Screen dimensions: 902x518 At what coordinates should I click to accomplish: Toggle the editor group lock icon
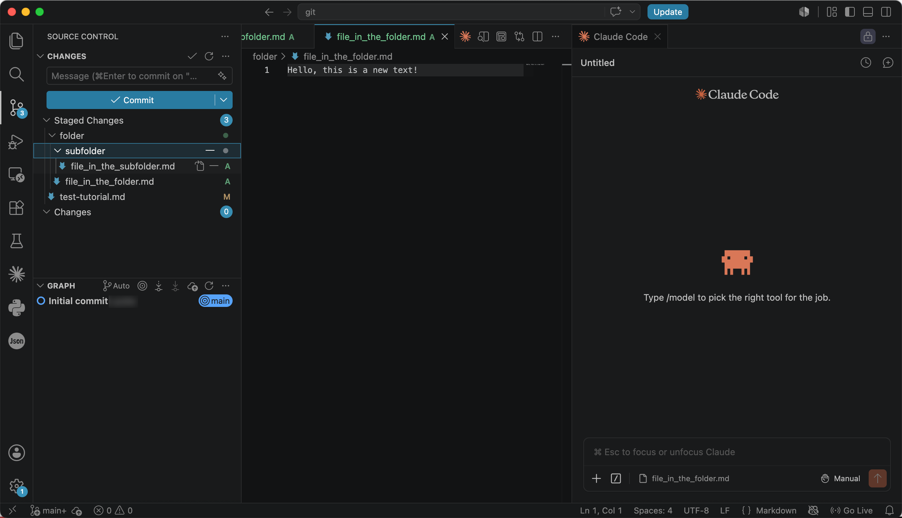(868, 36)
